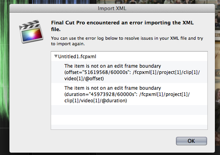Screen dimensions: 220x155
Task: Click the error log help description text
Action: [x=127, y=41]
